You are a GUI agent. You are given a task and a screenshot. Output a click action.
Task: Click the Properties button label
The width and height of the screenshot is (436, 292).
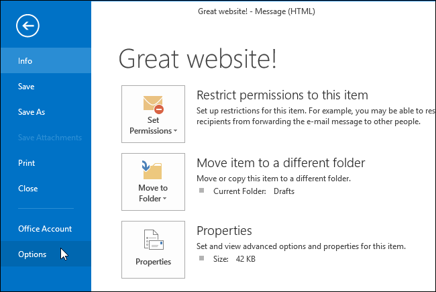coord(153,262)
